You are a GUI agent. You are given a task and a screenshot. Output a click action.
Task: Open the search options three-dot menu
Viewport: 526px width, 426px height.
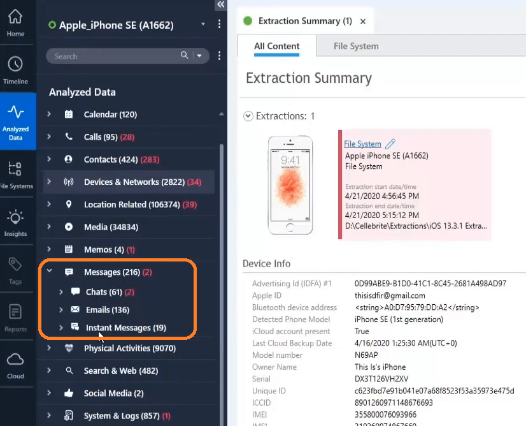[x=220, y=55]
